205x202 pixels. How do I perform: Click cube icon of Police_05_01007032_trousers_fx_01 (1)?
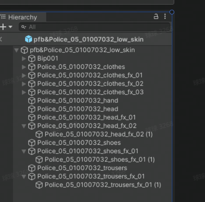click(39, 185)
